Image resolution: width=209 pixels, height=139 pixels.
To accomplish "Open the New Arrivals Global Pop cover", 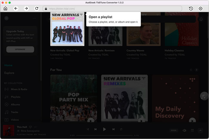I will [67, 29].
